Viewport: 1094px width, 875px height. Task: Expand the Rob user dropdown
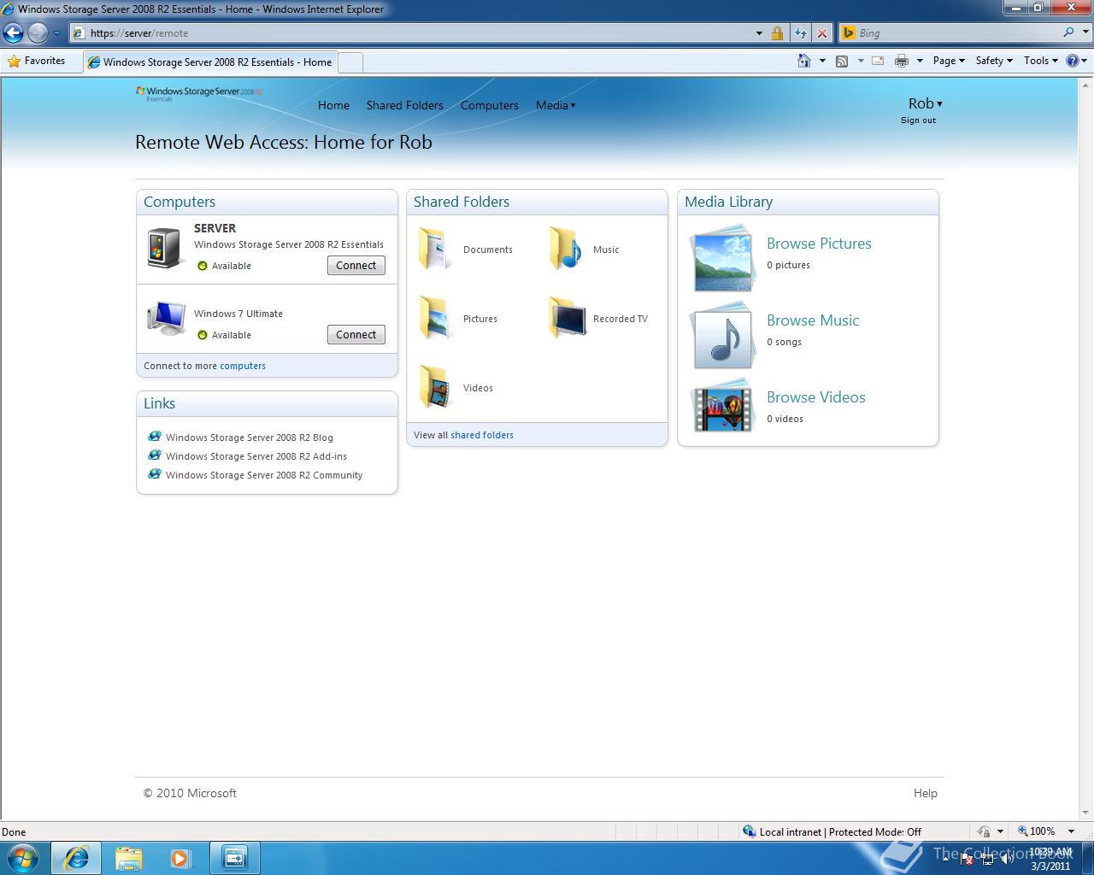click(x=925, y=103)
